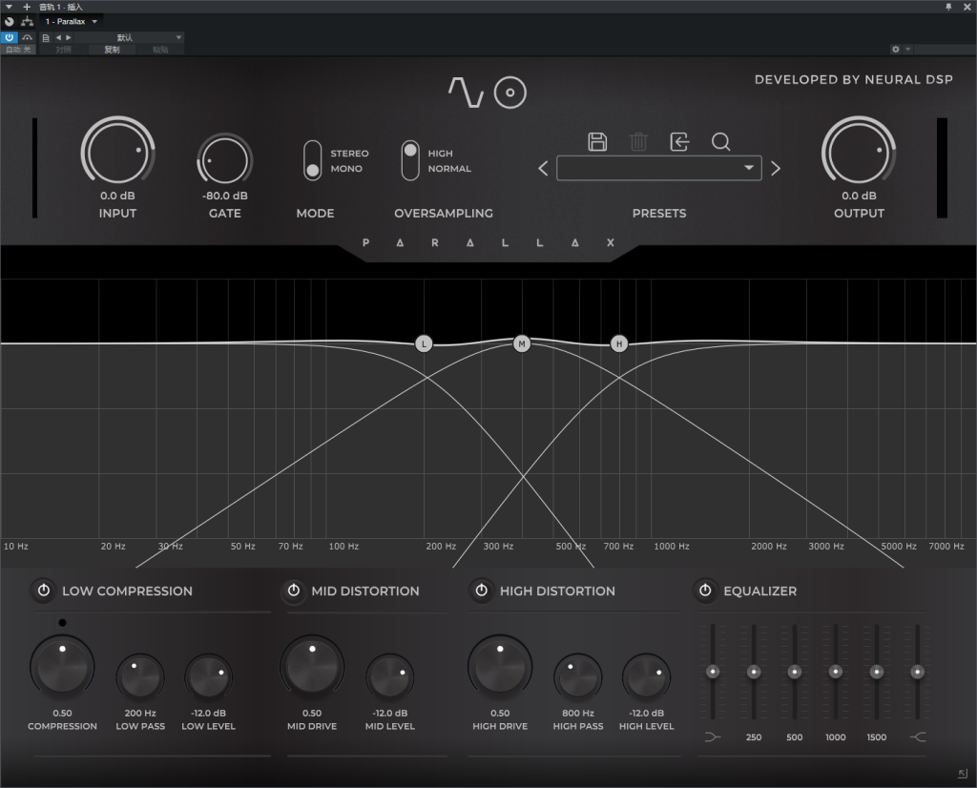Open preset search with magnifier icon
The image size is (977, 788).
tap(721, 142)
